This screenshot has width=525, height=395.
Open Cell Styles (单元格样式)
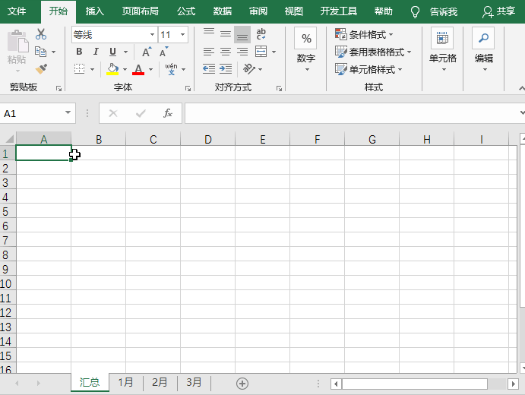tap(368, 69)
